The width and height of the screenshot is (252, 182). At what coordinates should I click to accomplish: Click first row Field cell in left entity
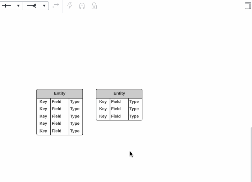pos(57,102)
